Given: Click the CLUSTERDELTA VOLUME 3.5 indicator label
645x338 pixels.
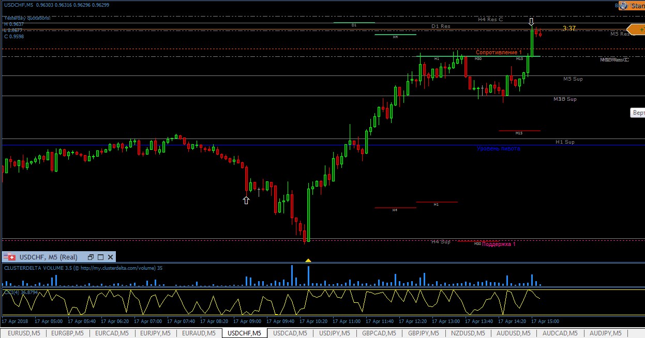Looking at the screenshot, I should click(83, 268).
